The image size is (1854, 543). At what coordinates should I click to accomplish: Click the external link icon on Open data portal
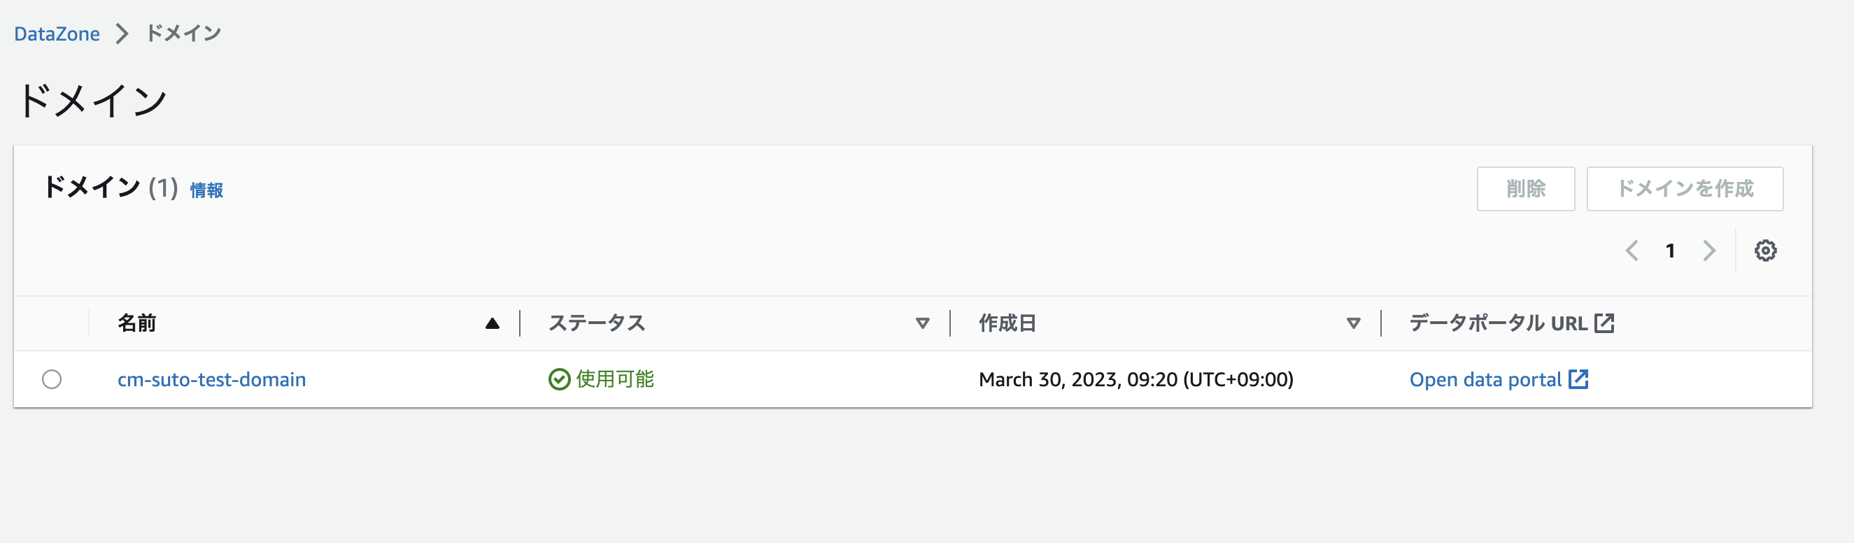(1580, 379)
